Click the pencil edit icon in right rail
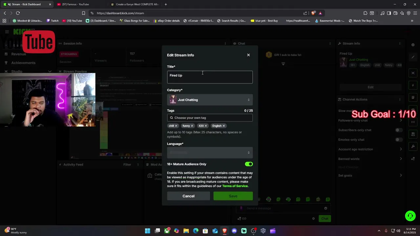 click(413, 57)
